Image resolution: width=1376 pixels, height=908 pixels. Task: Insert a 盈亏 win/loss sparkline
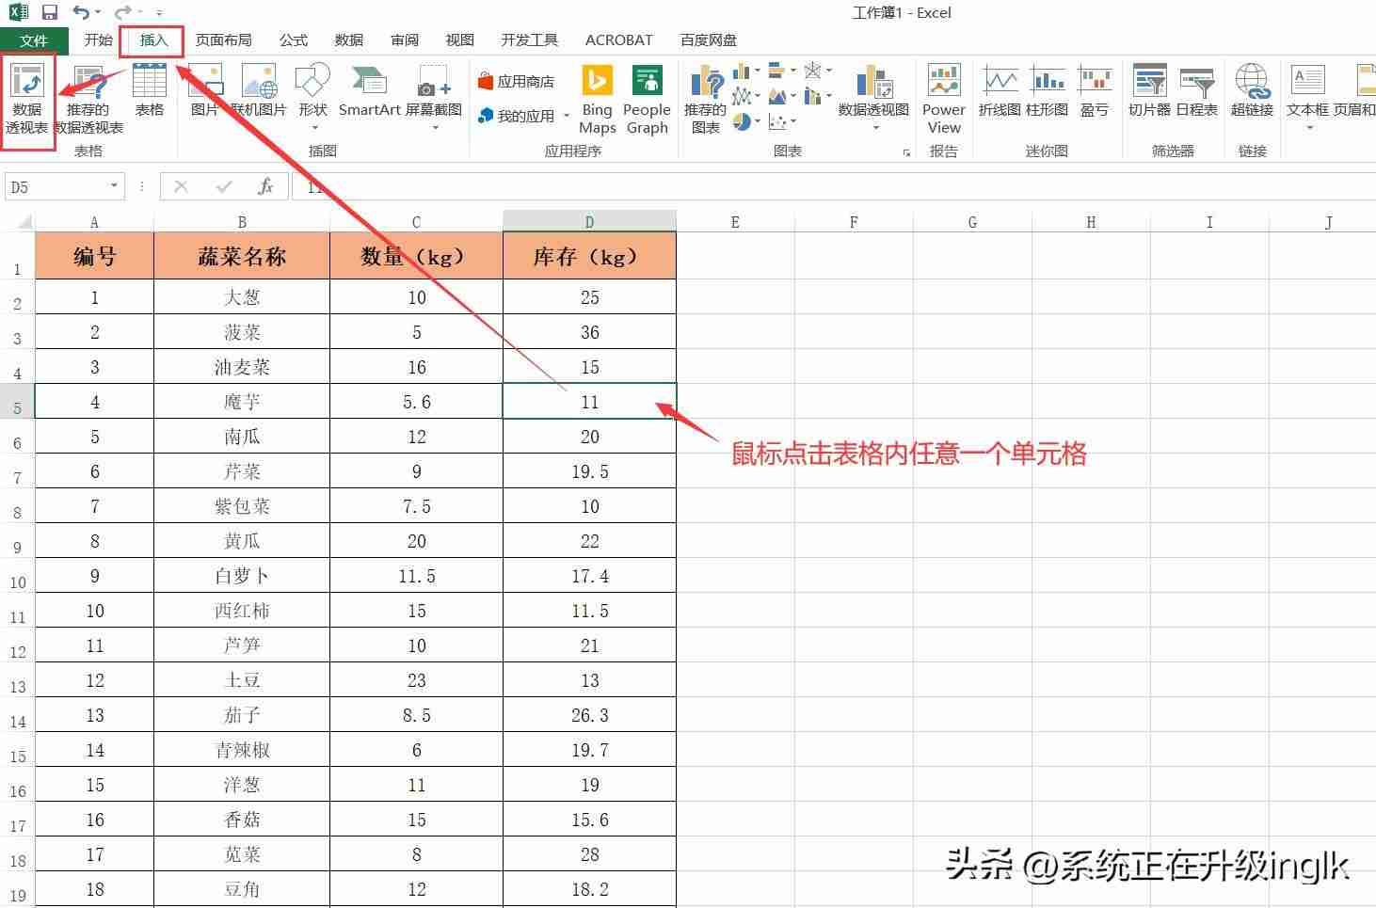[1095, 90]
